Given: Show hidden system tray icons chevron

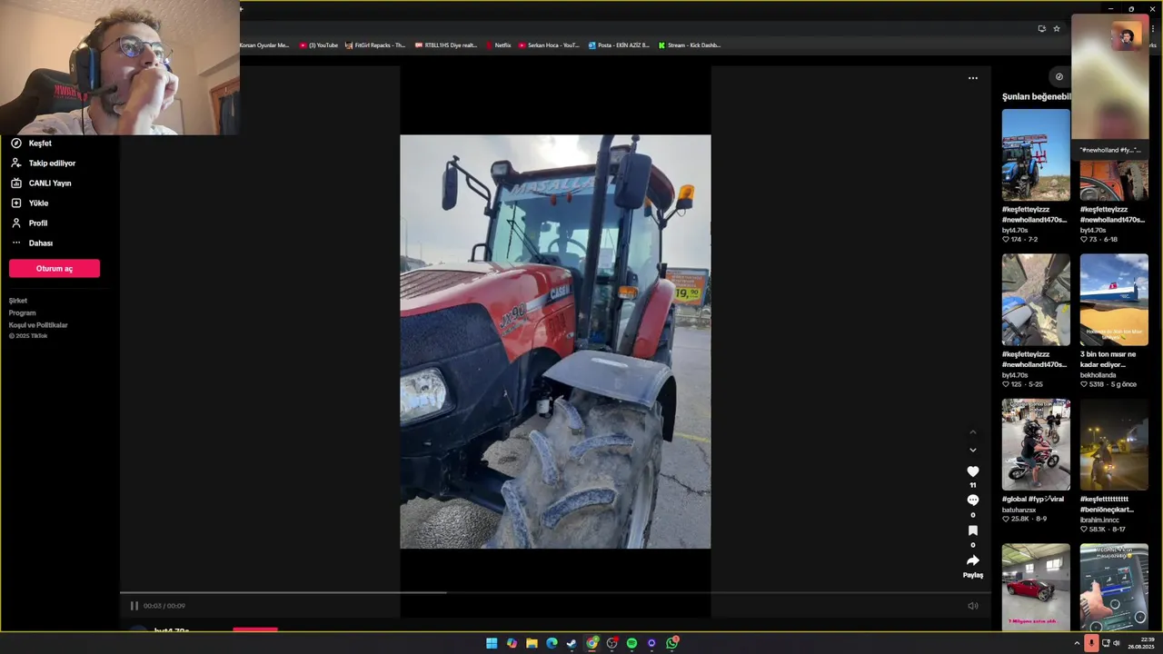Looking at the screenshot, I should pyautogui.click(x=1077, y=643).
